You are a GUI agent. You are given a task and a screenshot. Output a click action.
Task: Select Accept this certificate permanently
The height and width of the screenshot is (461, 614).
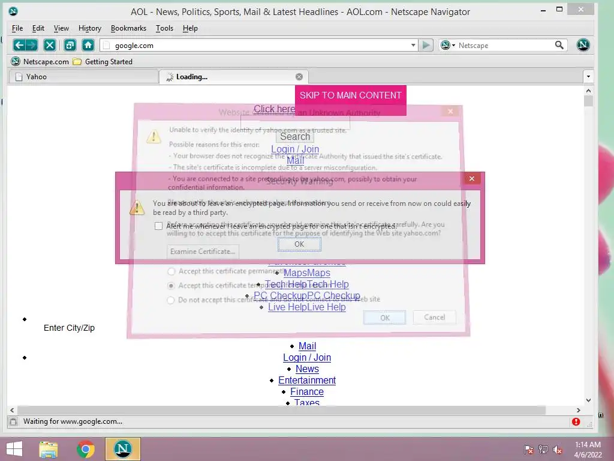coord(171,271)
